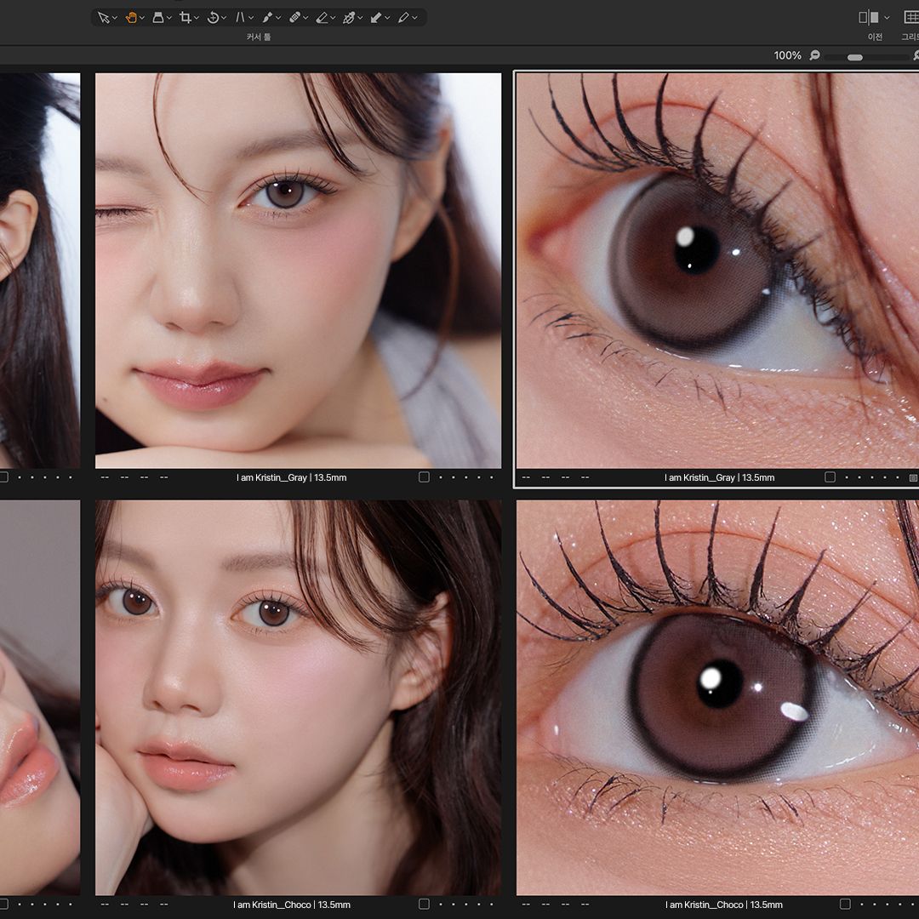Expand Apply Adjustments arrow options chevron
Screen dimensions: 919x919
pyautogui.click(x=387, y=18)
